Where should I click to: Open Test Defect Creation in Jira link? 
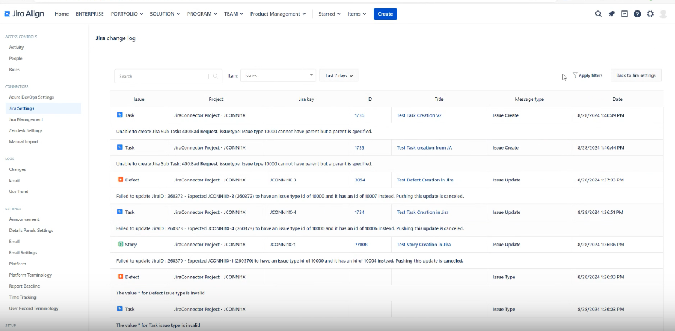[425, 180]
